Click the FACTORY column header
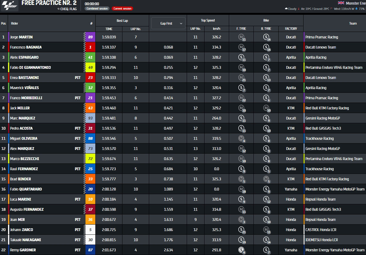The image size is (366, 255). [291, 29]
